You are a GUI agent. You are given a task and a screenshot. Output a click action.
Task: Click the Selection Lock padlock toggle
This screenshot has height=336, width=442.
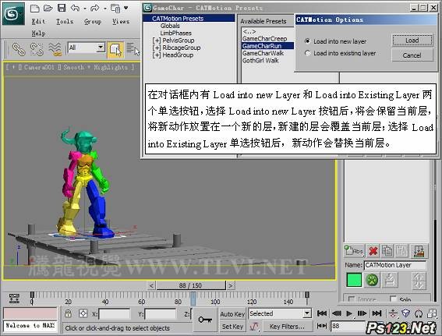pos(68,313)
